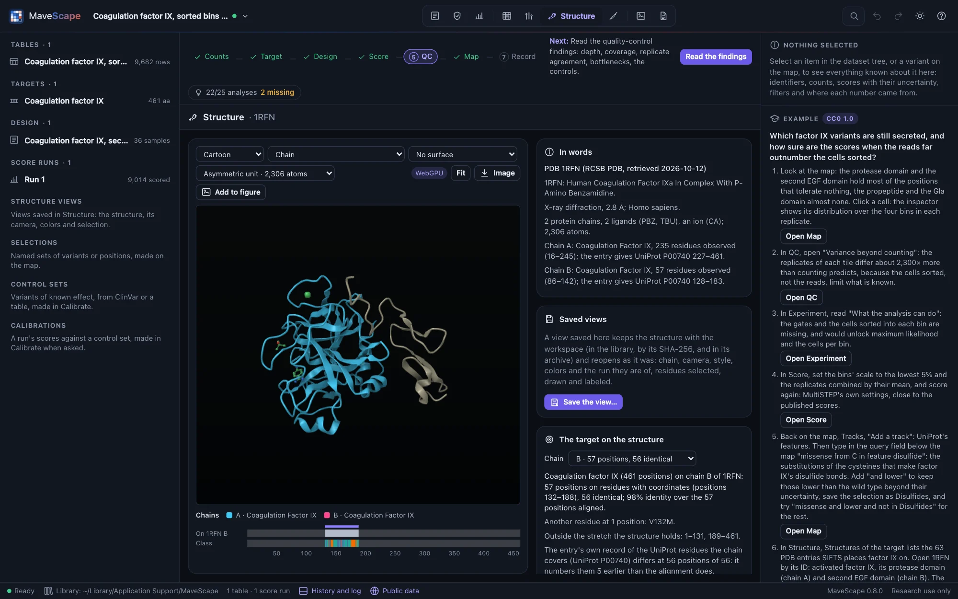Select the Coagulation factor IX target row
The image size is (958, 599).
90,101
